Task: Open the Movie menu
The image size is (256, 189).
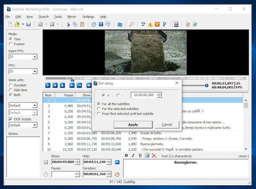Action: [72, 17]
